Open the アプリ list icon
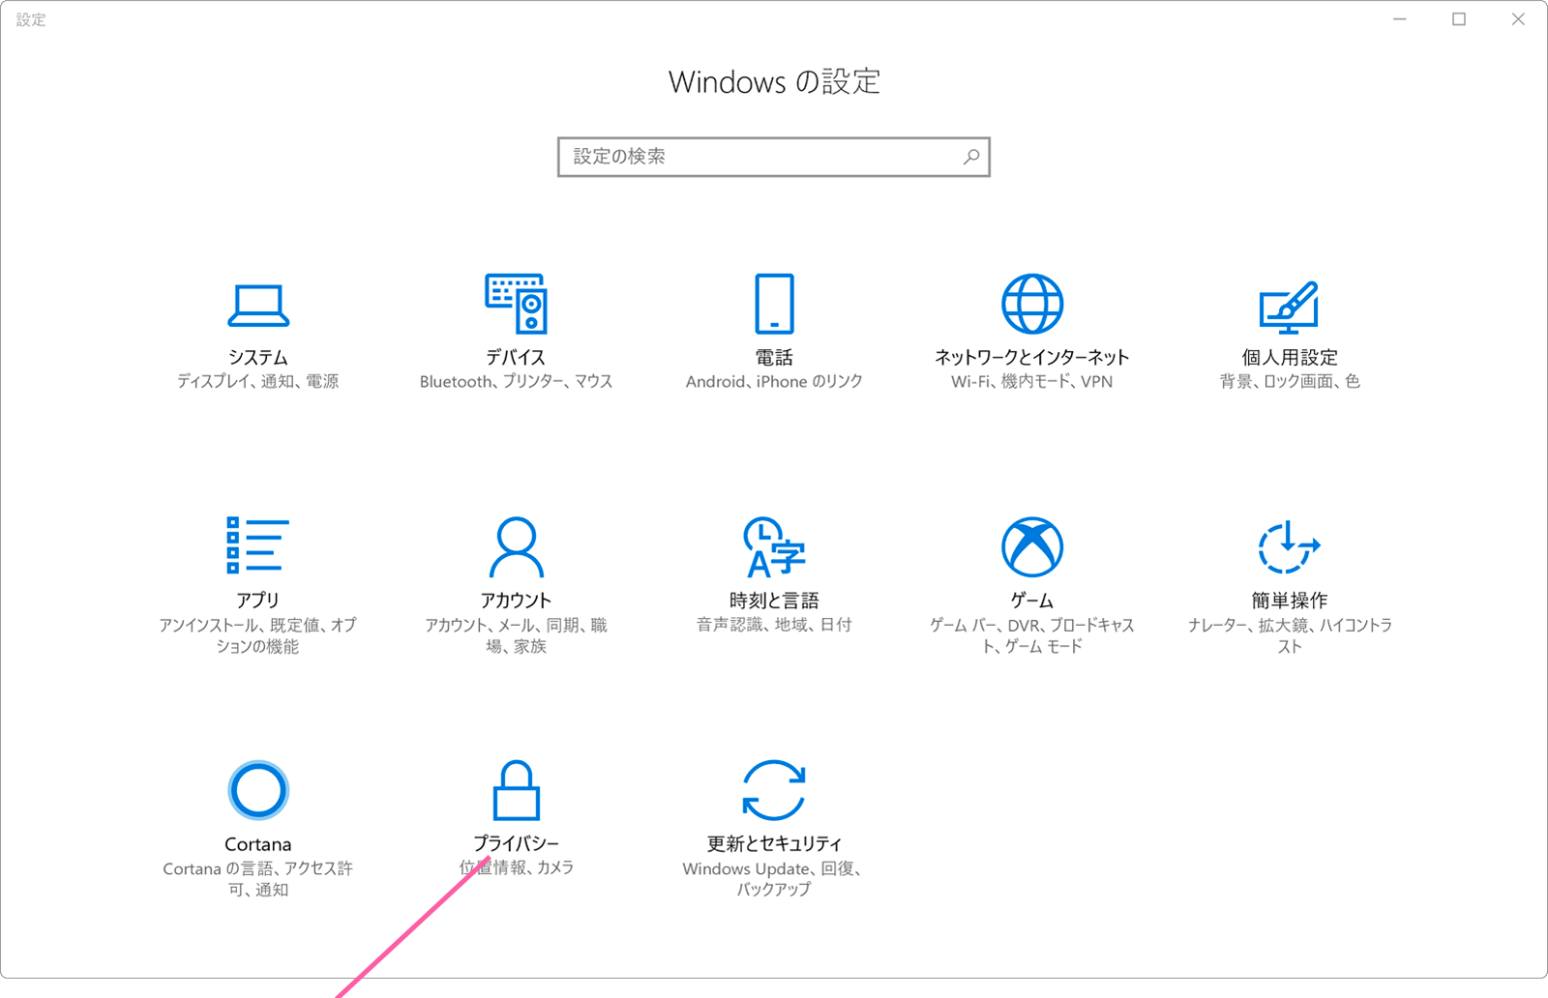Viewport: 1548px width, 998px height. 257,544
